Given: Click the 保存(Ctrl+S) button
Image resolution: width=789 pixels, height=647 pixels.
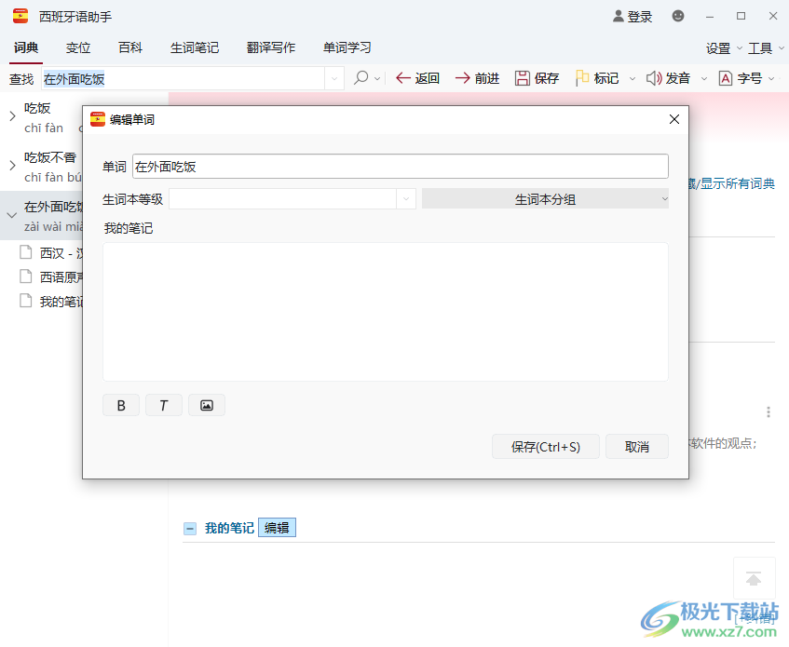Looking at the screenshot, I should click(x=546, y=447).
